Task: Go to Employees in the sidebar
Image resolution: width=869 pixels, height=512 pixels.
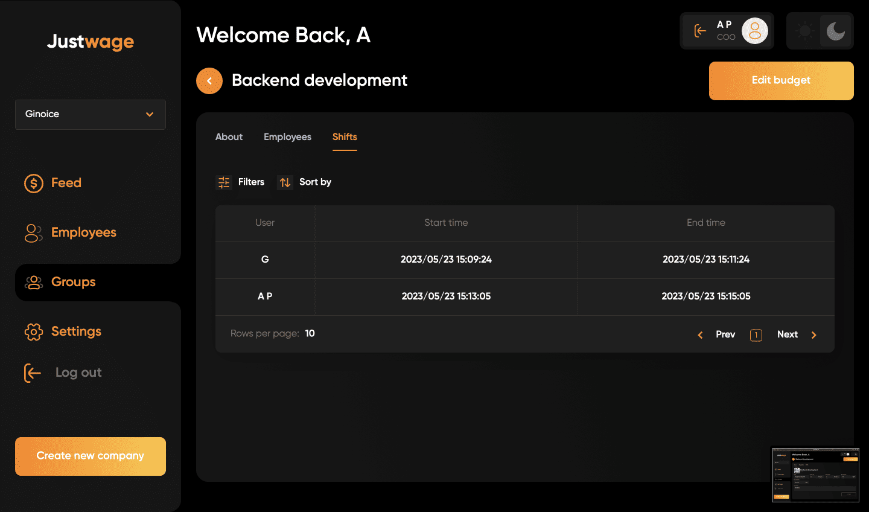Action: click(x=84, y=233)
